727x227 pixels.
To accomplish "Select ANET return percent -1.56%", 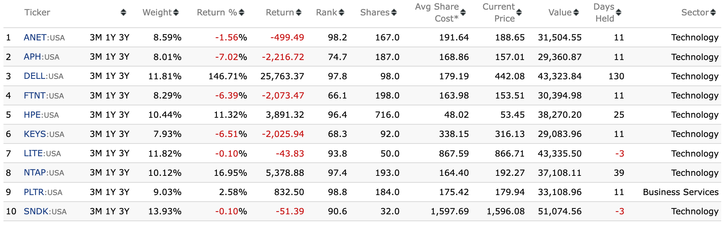I will 231,37.
